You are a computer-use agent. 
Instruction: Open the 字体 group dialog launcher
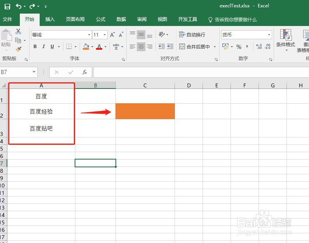click(x=123, y=59)
